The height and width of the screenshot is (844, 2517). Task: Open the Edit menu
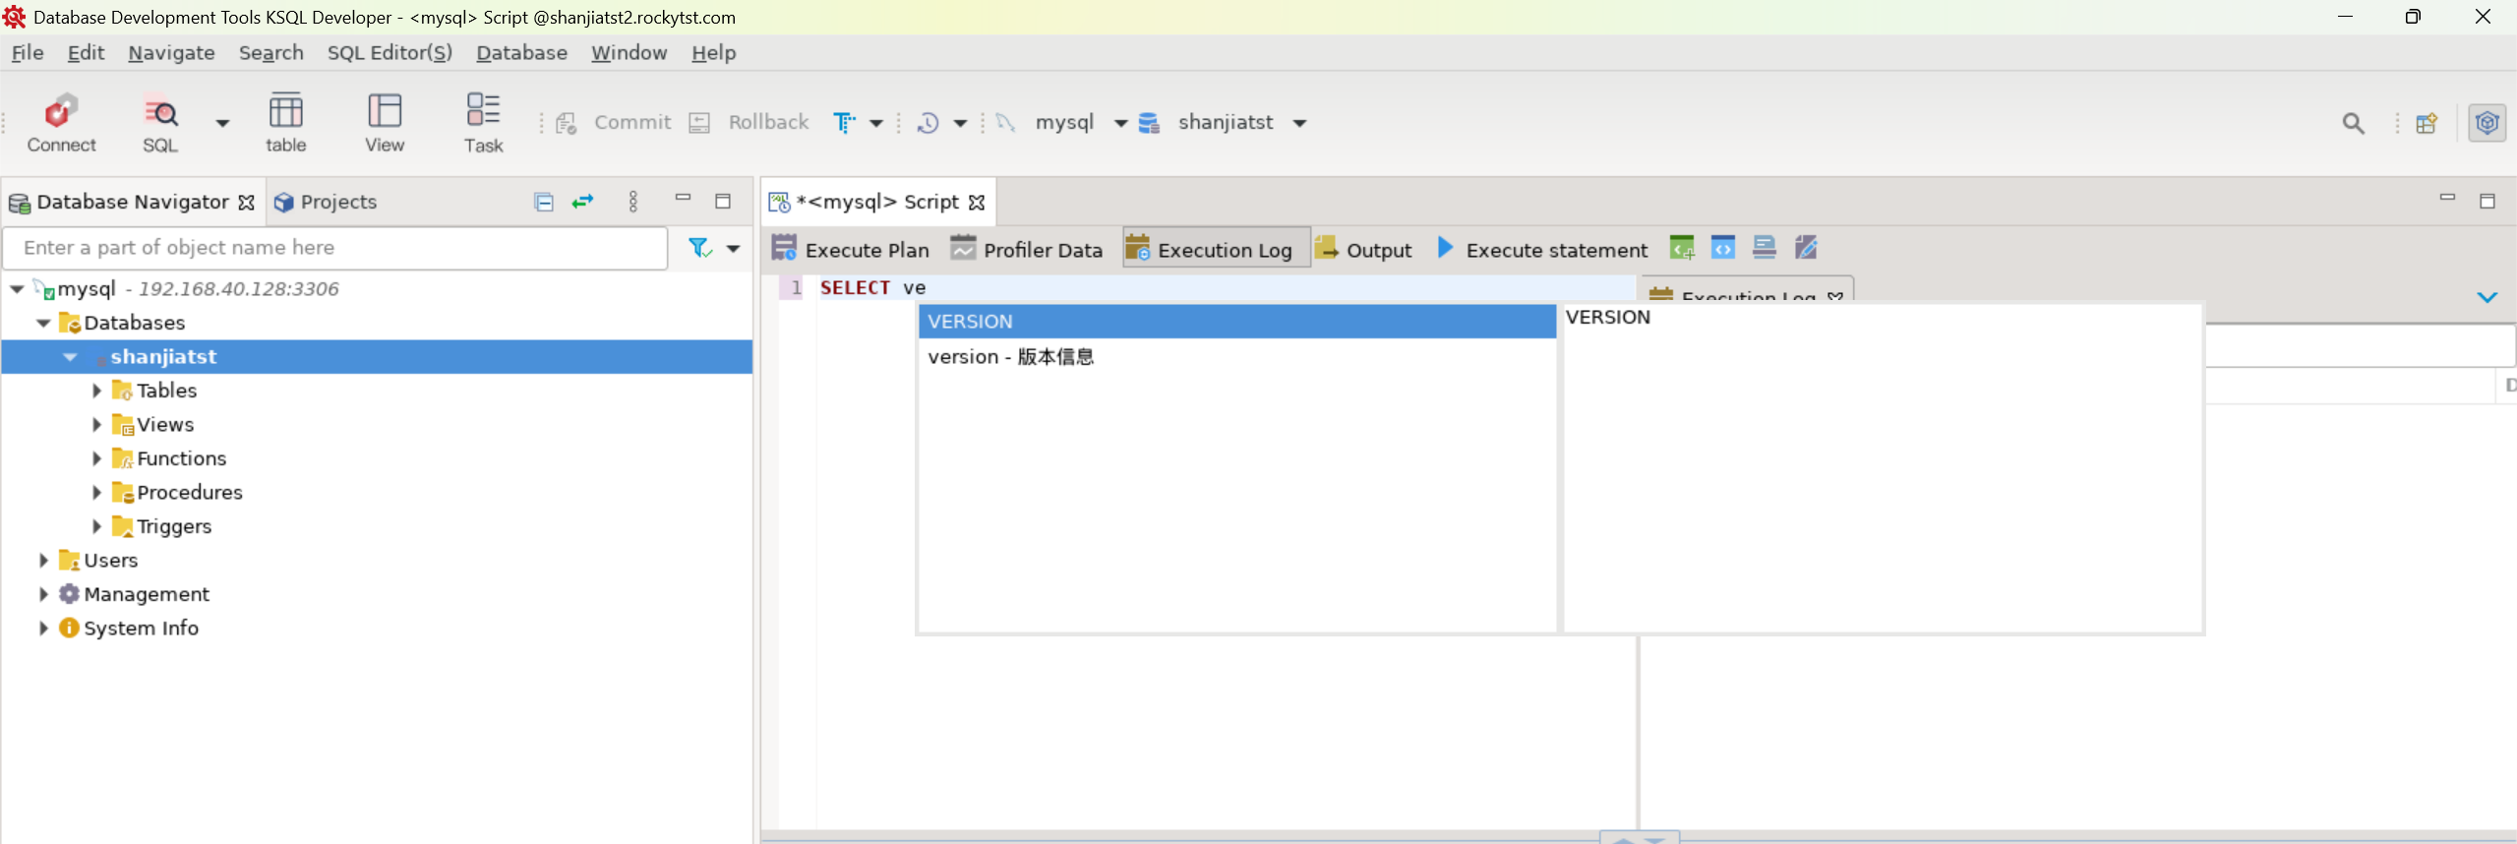86,53
